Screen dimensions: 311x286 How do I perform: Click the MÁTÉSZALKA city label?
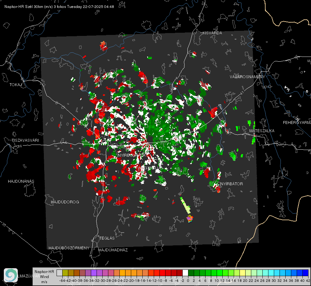262,131
